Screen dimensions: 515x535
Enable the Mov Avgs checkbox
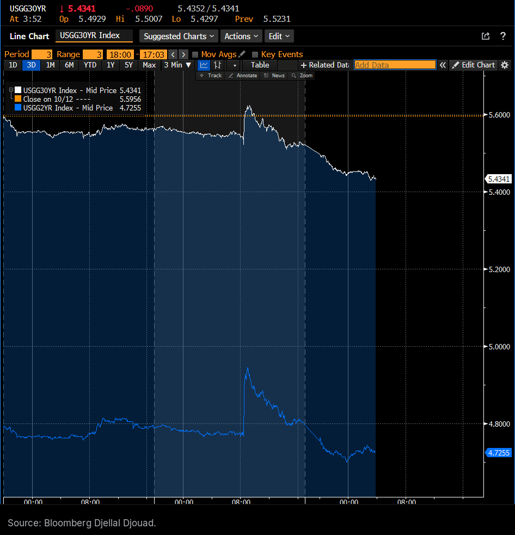pos(195,54)
